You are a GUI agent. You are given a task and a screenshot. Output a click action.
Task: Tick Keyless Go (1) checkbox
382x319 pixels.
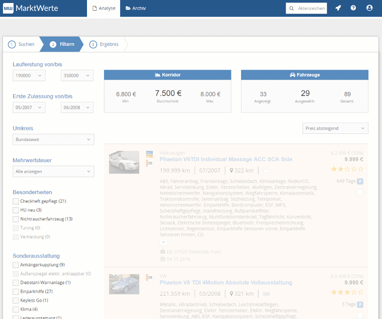(16, 300)
